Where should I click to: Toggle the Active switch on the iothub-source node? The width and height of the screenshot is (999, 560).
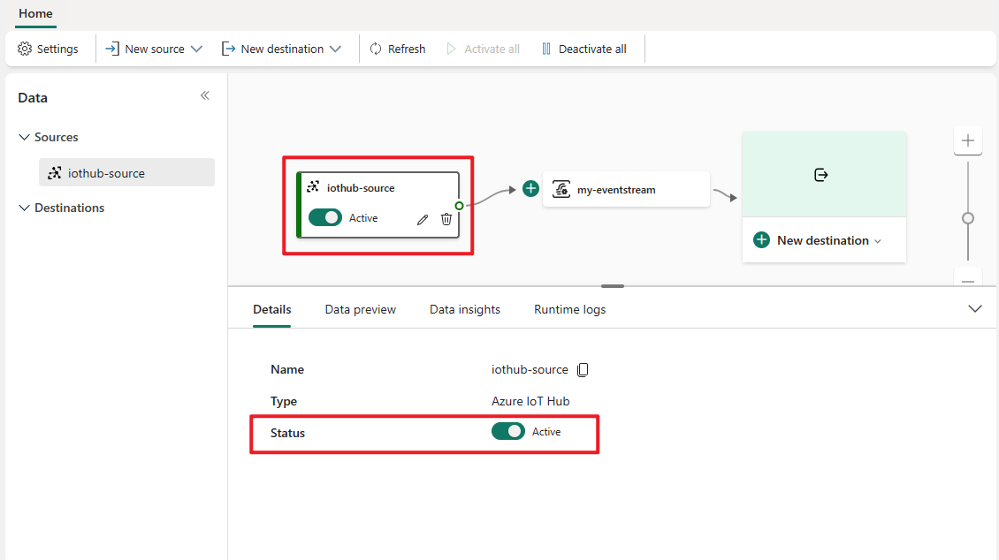325,217
